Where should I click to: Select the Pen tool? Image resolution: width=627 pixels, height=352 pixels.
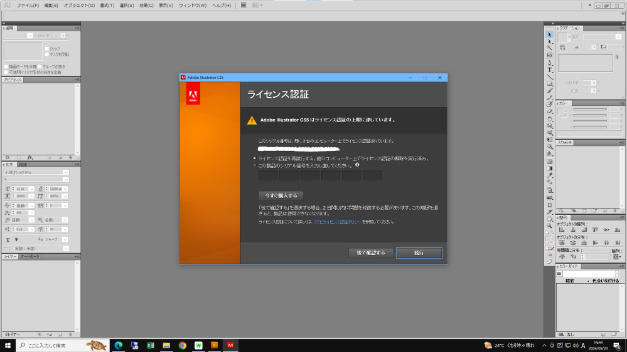click(x=549, y=63)
